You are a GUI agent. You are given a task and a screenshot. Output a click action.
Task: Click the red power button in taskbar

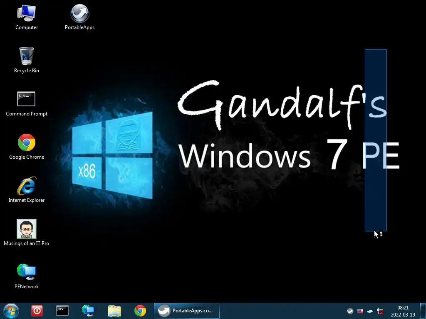[x=37, y=311]
